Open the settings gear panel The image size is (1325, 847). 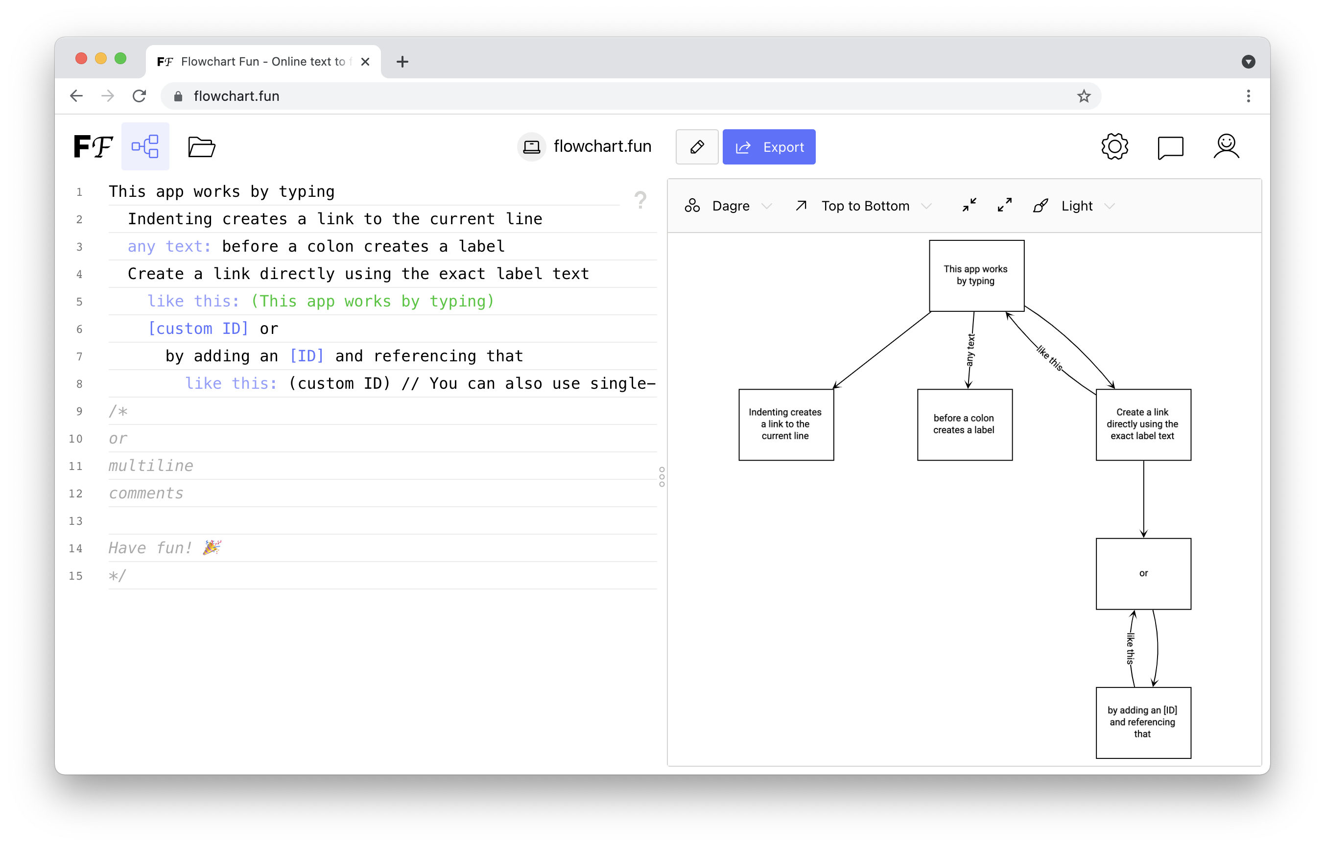click(x=1115, y=147)
